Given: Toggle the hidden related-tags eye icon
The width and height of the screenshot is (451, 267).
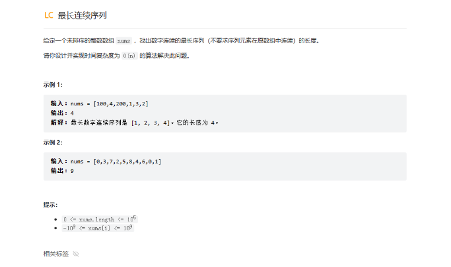Looking at the screenshot, I should pyautogui.click(x=76, y=254).
